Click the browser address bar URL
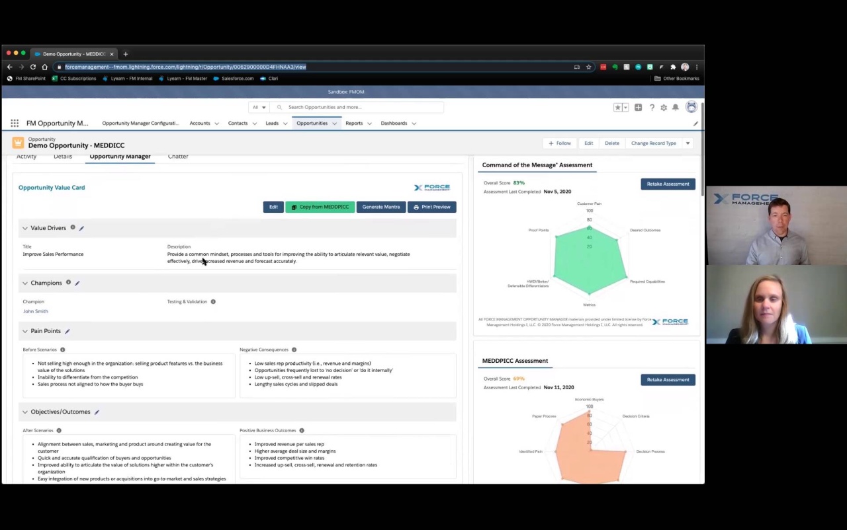Image resolution: width=847 pixels, height=530 pixels. coord(185,67)
